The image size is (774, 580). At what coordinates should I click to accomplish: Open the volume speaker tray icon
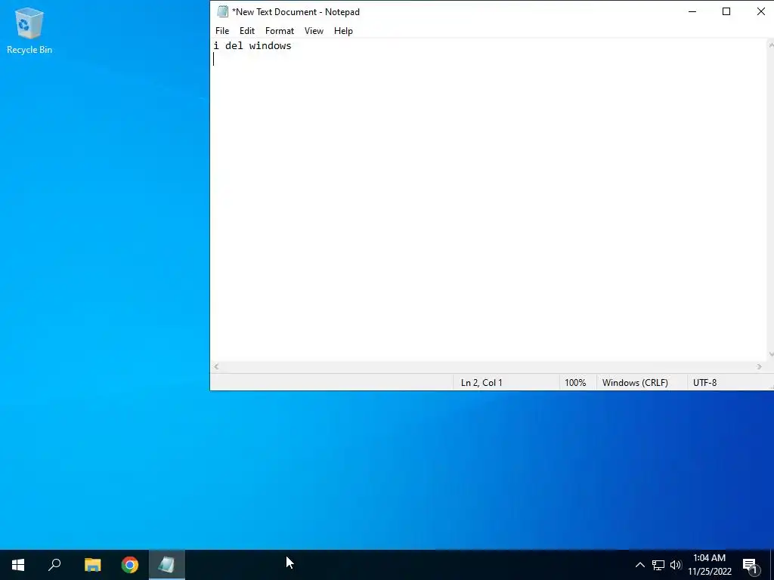pos(675,565)
